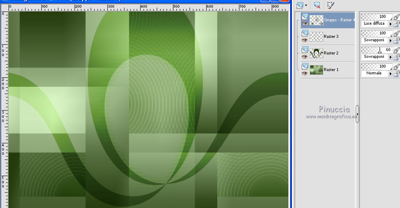Click the Delete Layer icon
The width and height of the screenshot is (400, 208).
click(317, 5)
